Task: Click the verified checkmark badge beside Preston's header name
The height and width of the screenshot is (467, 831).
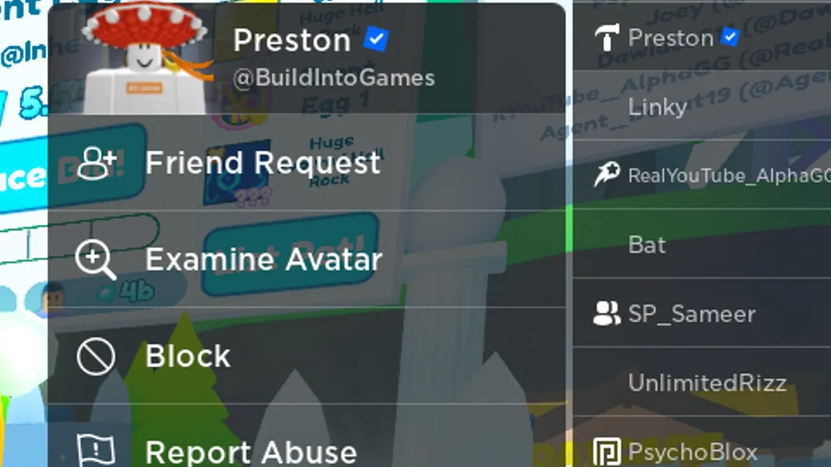Action: tap(376, 40)
